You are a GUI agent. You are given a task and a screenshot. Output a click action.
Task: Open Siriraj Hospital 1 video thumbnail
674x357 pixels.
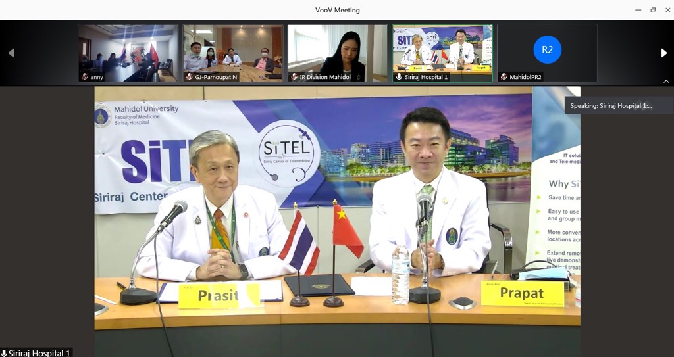pyautogui.click(x=442, y=53)
